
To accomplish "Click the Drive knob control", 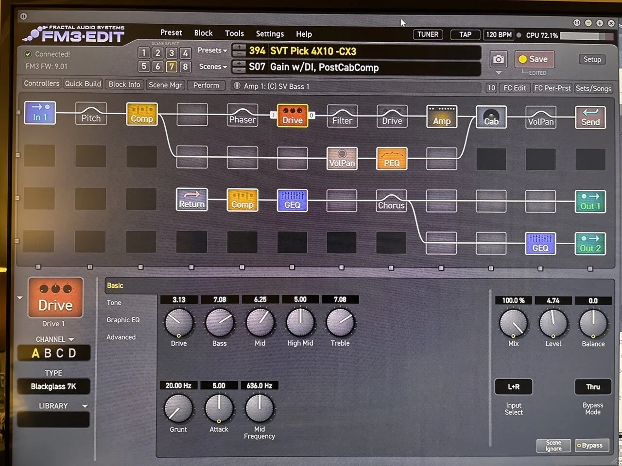I will tap(178, 323).
